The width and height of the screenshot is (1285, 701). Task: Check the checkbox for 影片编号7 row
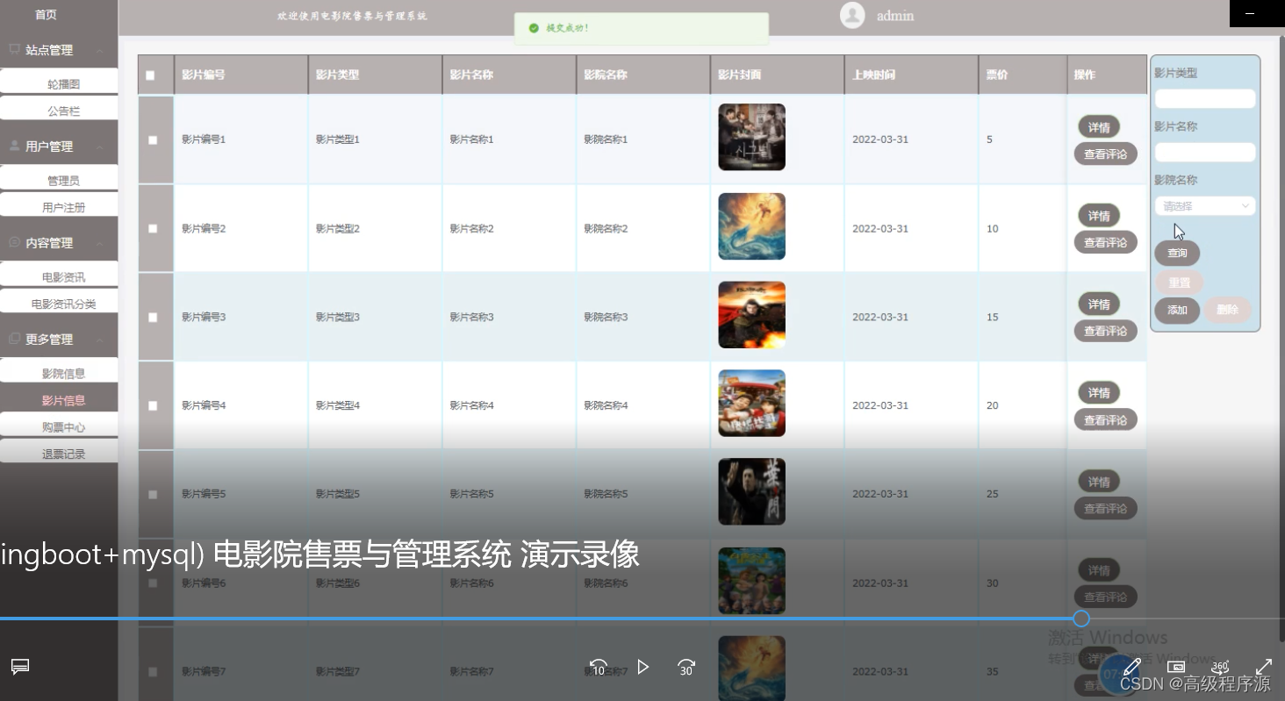click(x=153, y=671)
